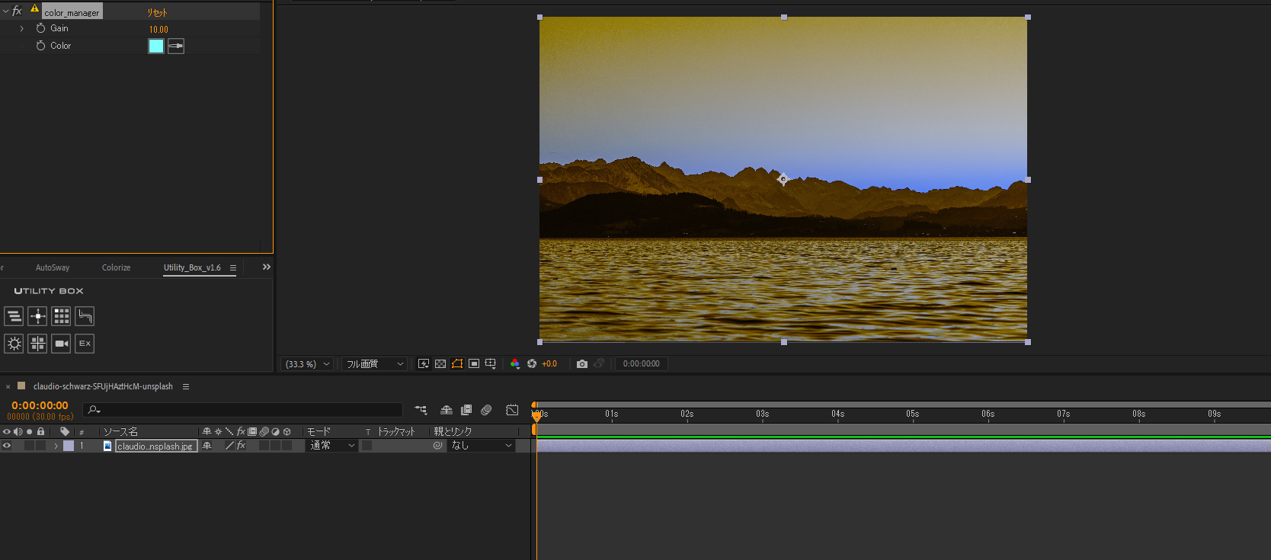Image resolution: width=1271 pixels, height=560 pixels.
Task: Expand layer 1 properties
Action: pyautogui.click(x=56, y=446)
